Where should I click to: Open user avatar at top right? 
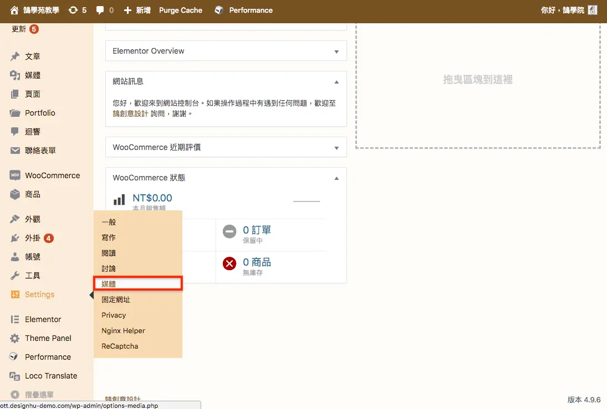(x=592, y=10)
